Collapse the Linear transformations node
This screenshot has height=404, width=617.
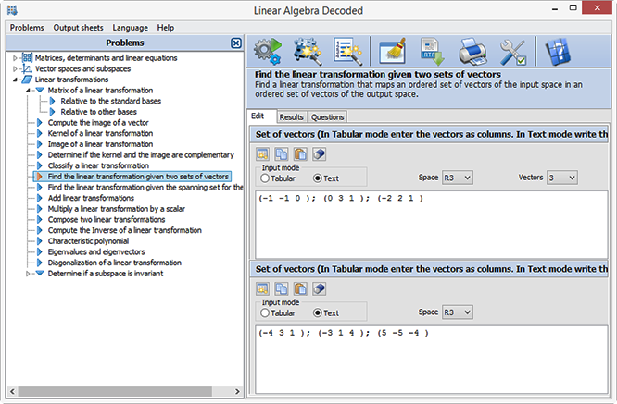15,80
